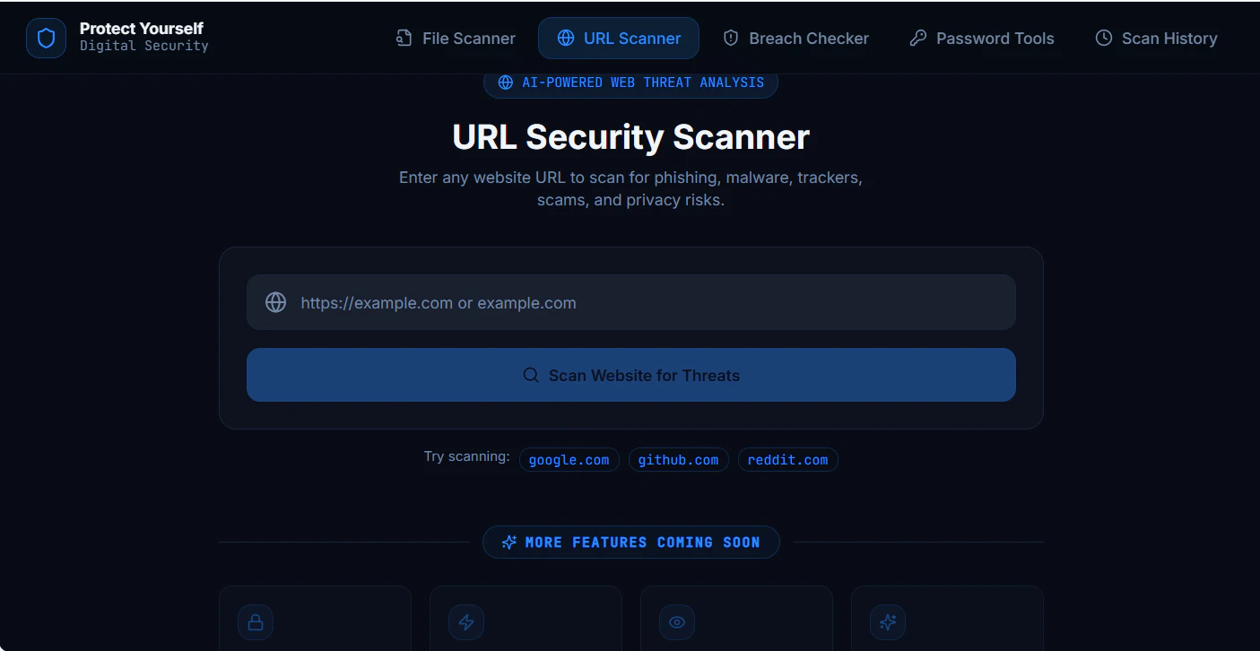
Task: Select the google.com example chip
Action: coord(569,459)
